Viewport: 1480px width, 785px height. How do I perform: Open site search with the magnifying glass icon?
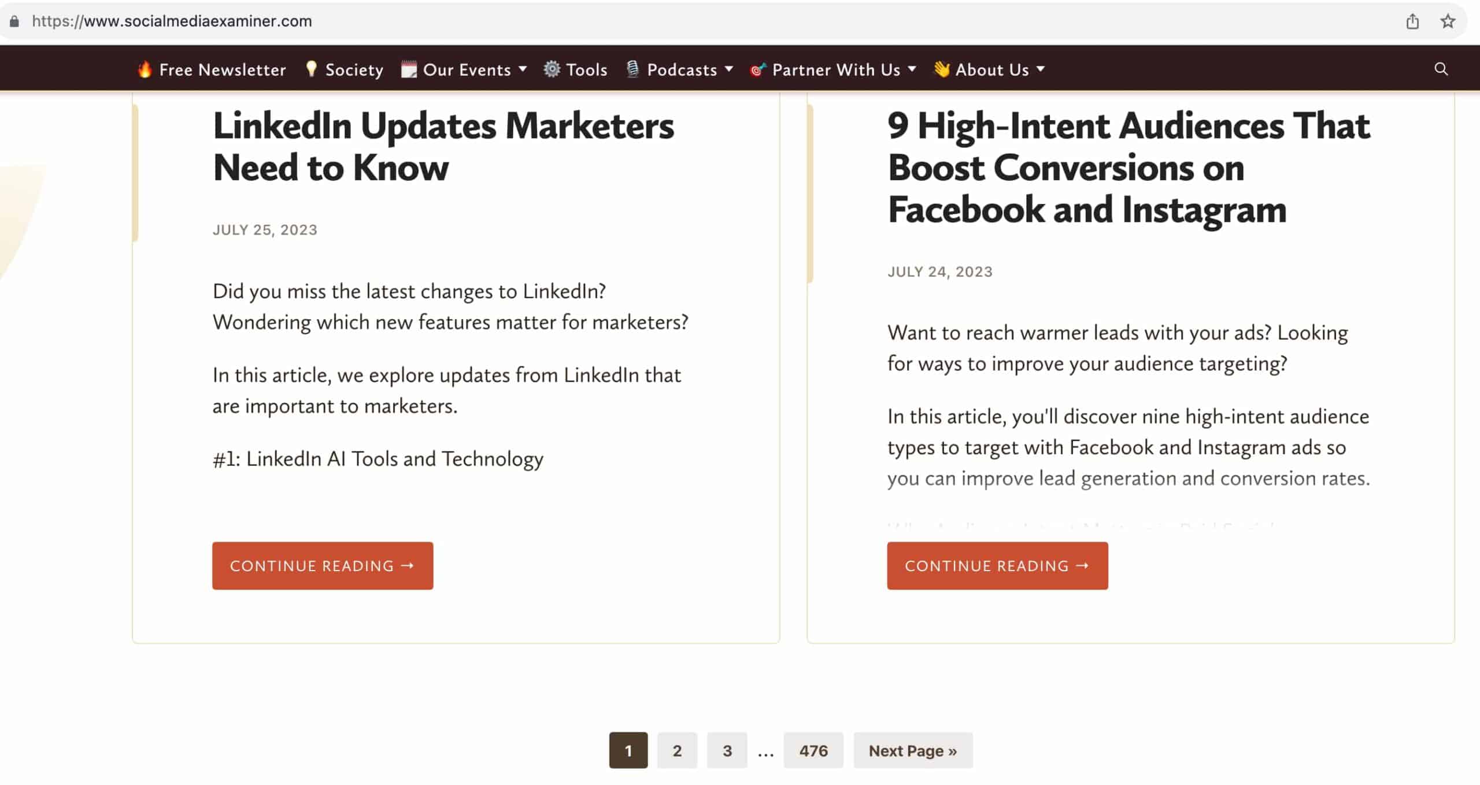tap(1440, 69)
